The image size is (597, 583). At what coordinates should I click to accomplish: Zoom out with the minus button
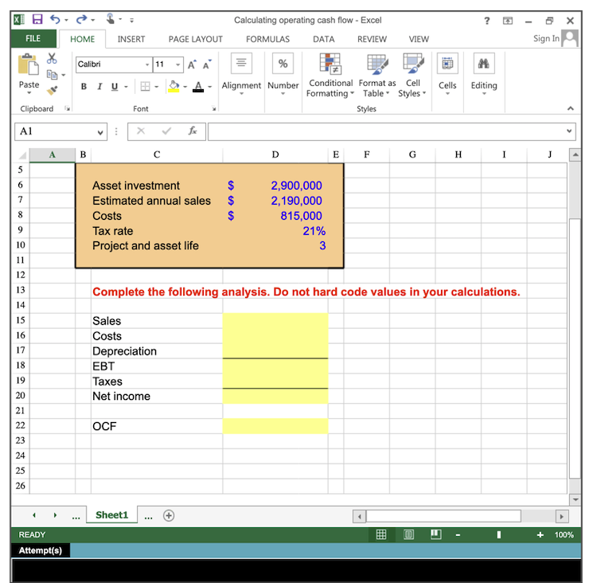pyautogui.click(x=458, y=535)
